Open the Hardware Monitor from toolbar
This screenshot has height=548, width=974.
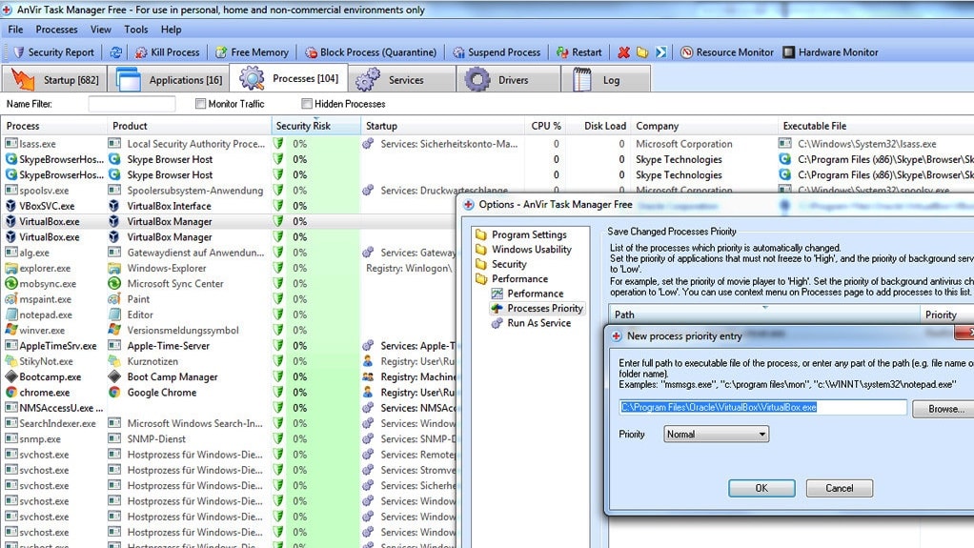click(x=788, y=52)
